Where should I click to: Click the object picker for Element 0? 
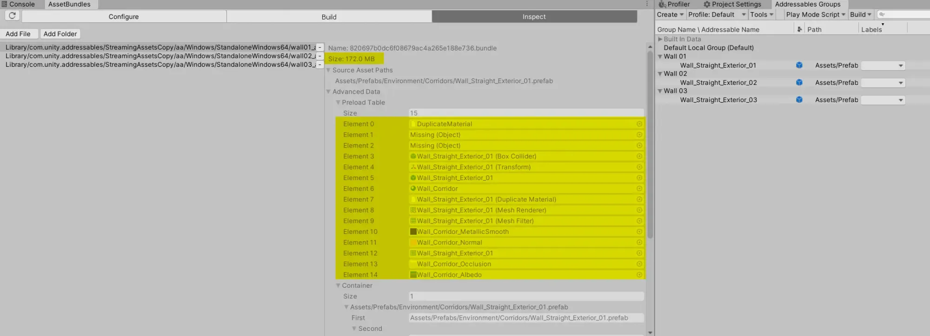pyautogui.click(x=639, y=124)
